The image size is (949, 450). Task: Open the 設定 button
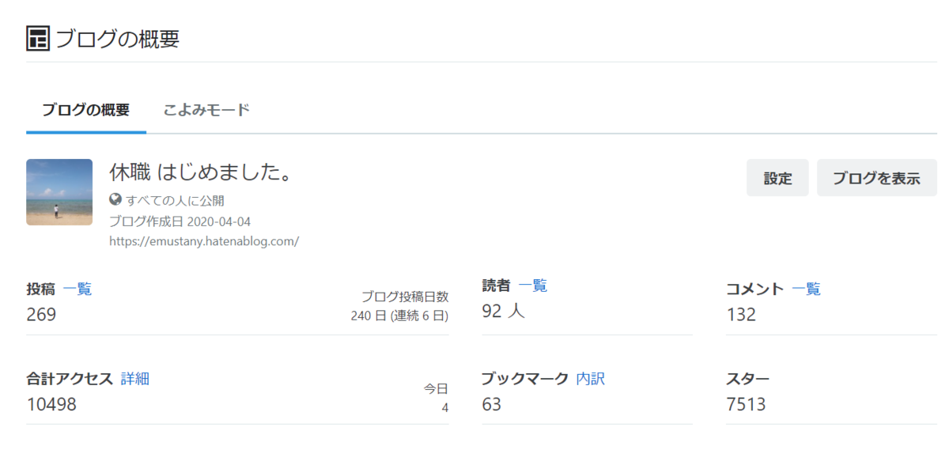[777, 178]
